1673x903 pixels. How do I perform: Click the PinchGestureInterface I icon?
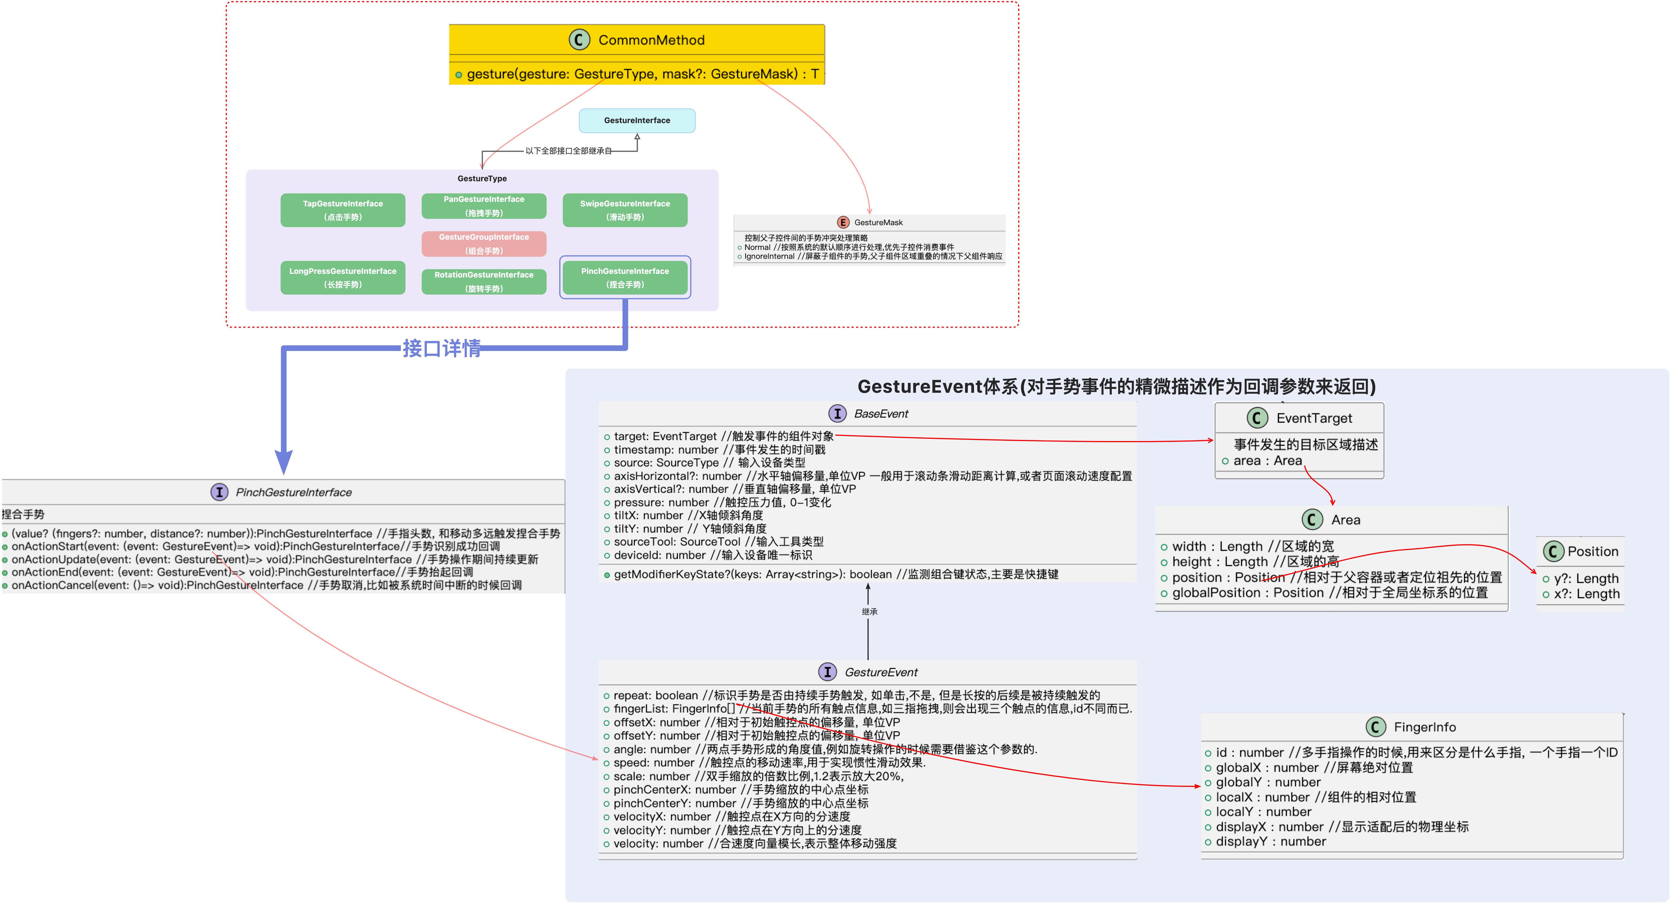220,492
